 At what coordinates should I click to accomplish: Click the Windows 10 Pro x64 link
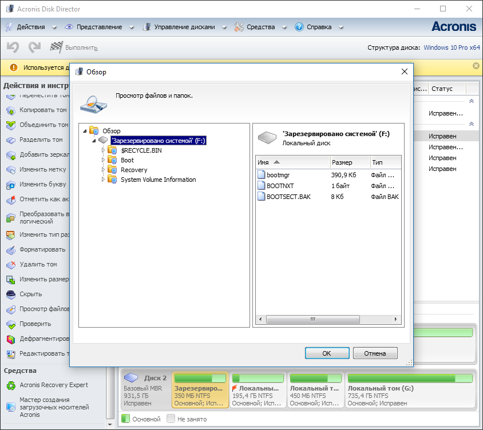tap(452, 47)
